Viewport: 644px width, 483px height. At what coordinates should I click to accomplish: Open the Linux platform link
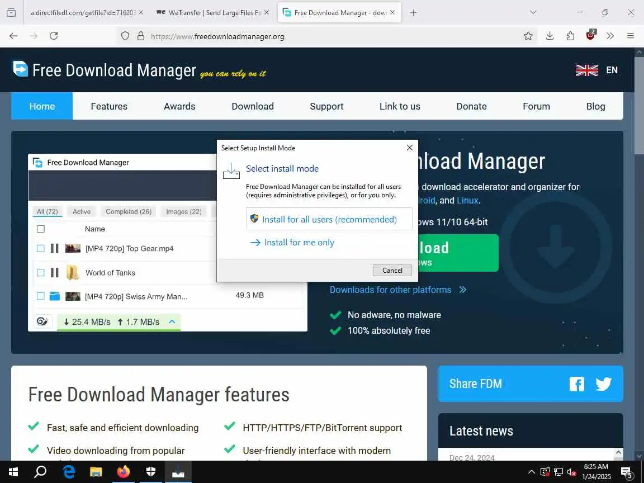[x=467, y=201]
